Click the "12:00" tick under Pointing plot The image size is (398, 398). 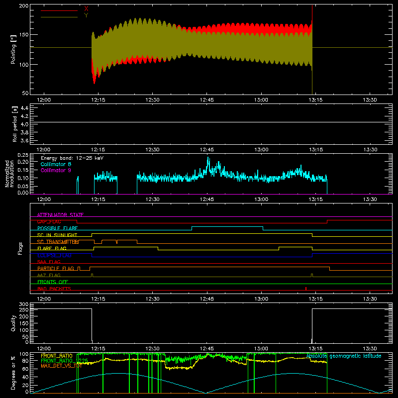tap(44, 100)
